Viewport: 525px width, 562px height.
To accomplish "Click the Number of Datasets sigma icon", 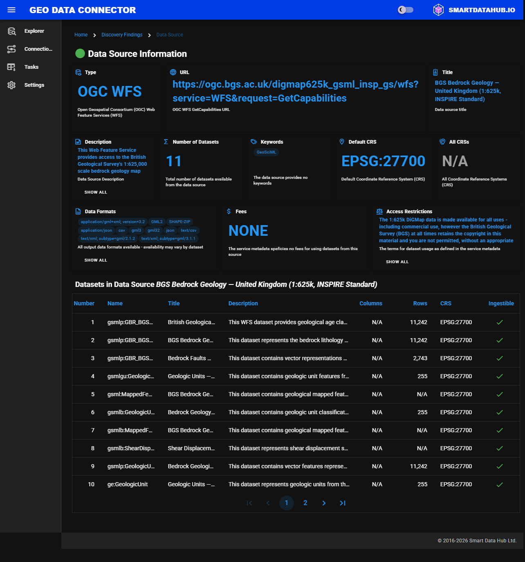I will pos(166,142).
